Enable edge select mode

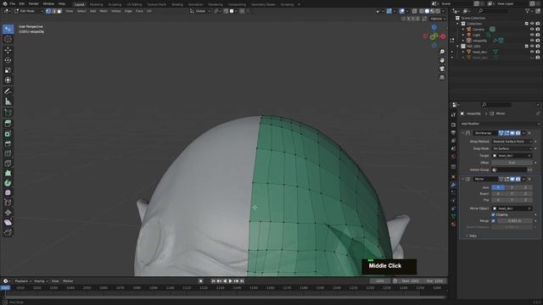(x=54, y=11)
